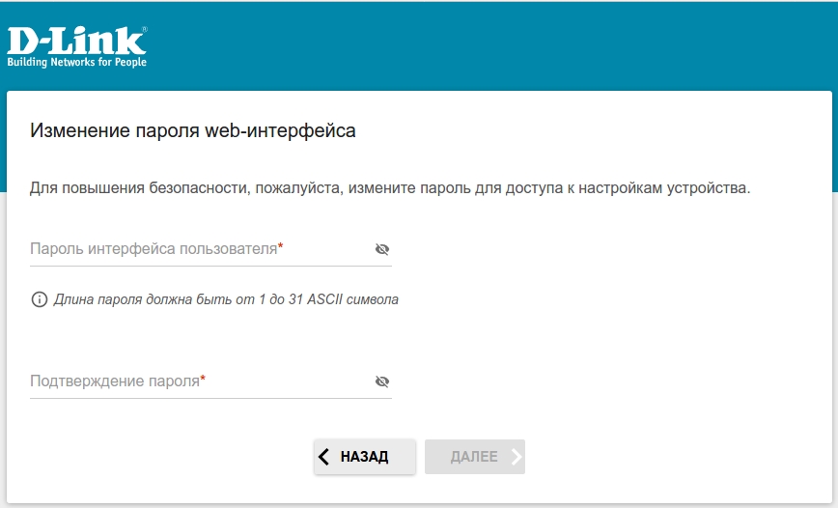The width and height of the screenshot is (838, 508).
Task: Click the Building Networks for People tagline
Action: [x=77, y=63]
